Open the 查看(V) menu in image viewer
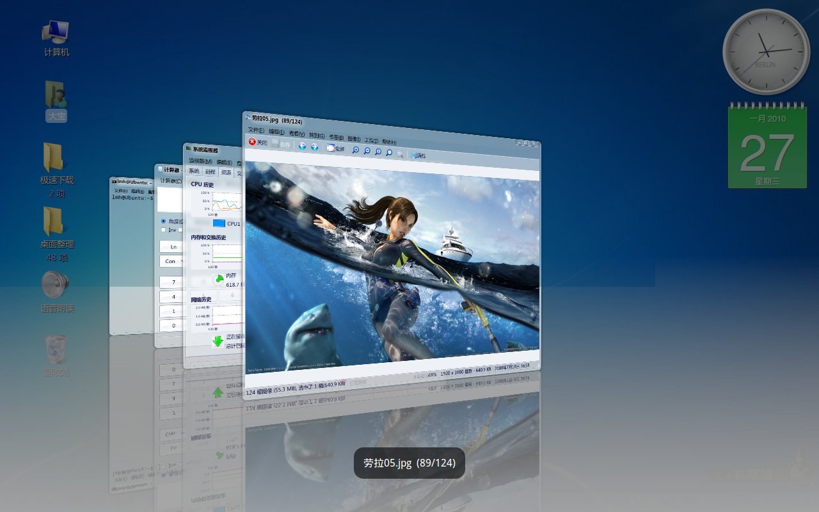Viewport: 819px width, 512px height. click(x=297, y=134)
